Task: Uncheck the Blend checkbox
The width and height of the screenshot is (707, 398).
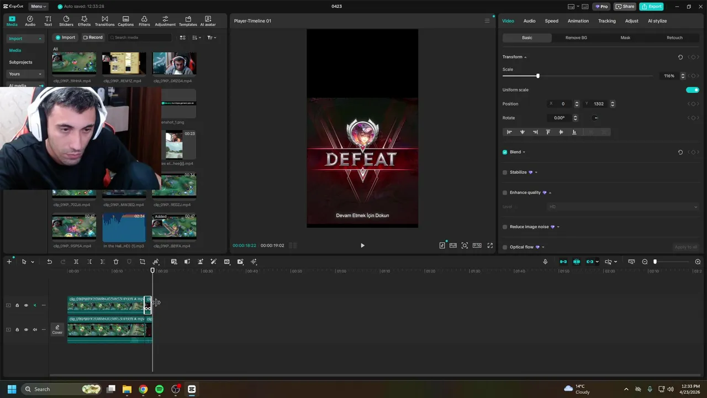Action: [x=505, y=152]
